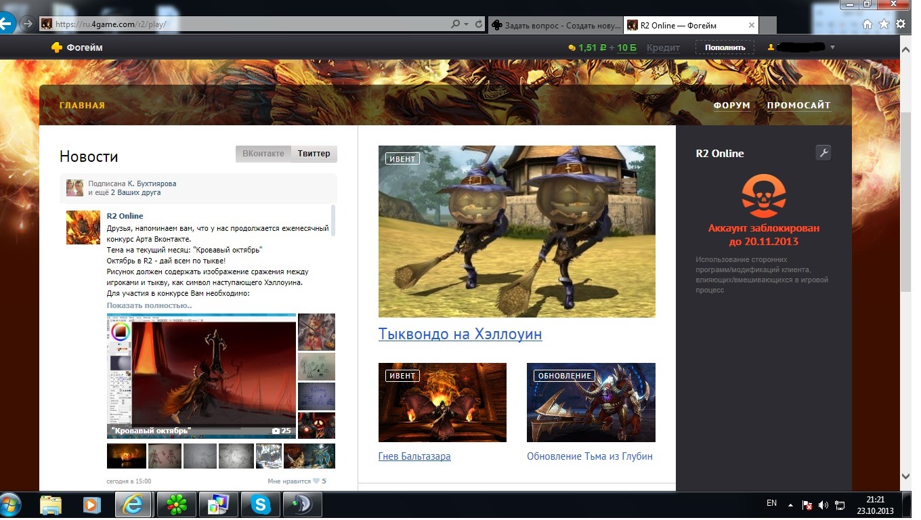Open the Кредит link
This screenshot has height=520, width=921.
coord(663,47)
